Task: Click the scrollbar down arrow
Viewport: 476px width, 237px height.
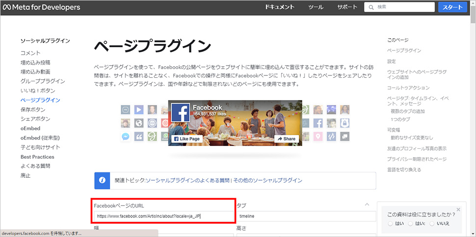Action: (473, 234)
